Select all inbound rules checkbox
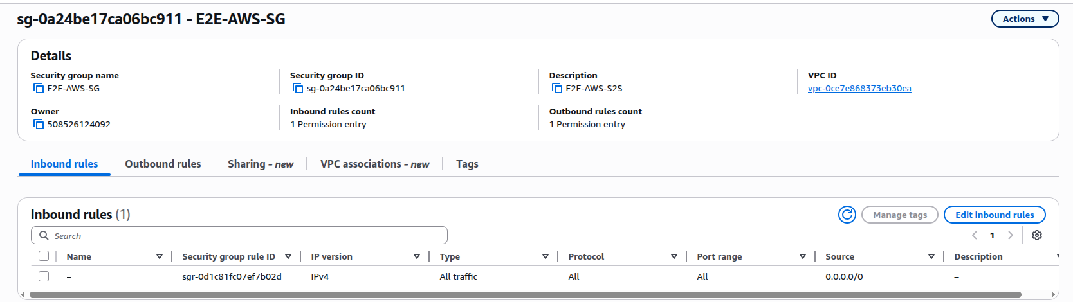This screenshot has height=302, width=1073. (44, 256)
